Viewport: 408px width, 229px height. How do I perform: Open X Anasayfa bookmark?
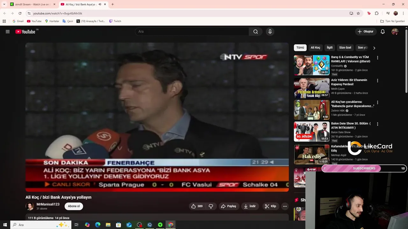[x=91, y=21]
